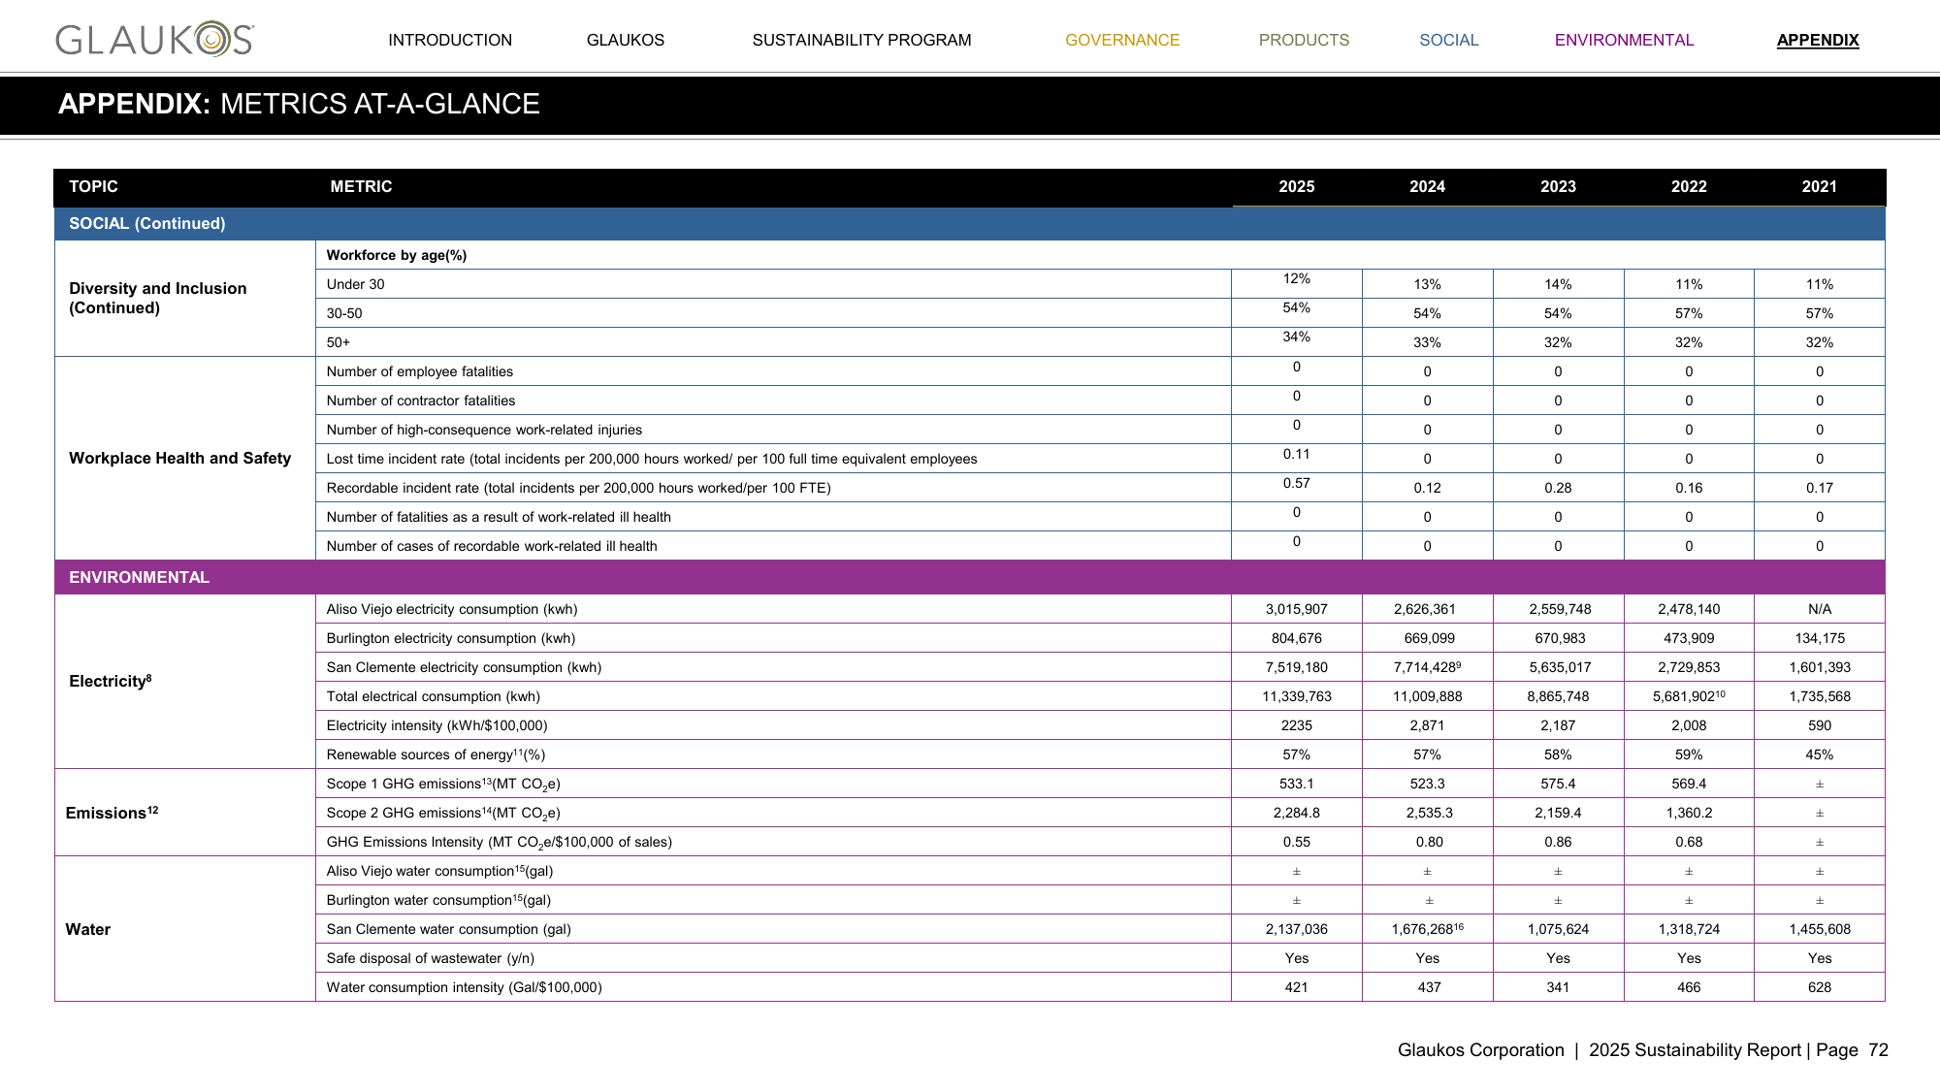Select the Appendix tab
The width and height of the screenshot is (1940, 1091).
(1818, 40)
